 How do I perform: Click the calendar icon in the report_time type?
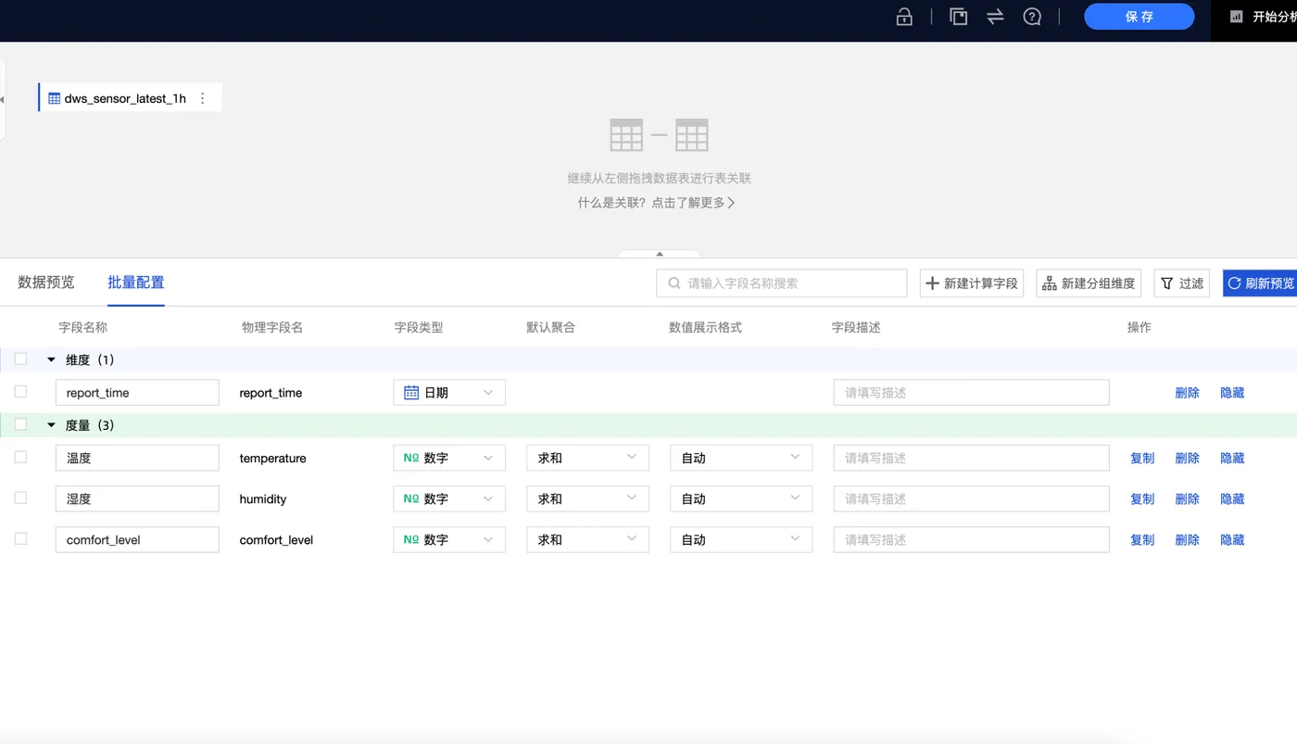(x=411, y=393)
